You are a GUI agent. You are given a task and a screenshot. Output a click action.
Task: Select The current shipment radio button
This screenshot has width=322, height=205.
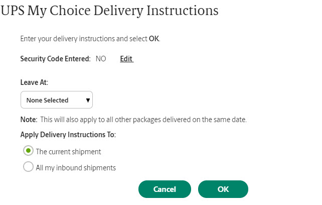tap(29, 151)
